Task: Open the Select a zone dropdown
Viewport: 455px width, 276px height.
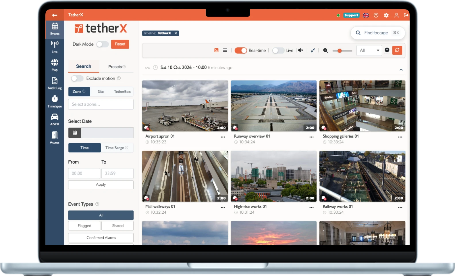Action: point(101,104)
